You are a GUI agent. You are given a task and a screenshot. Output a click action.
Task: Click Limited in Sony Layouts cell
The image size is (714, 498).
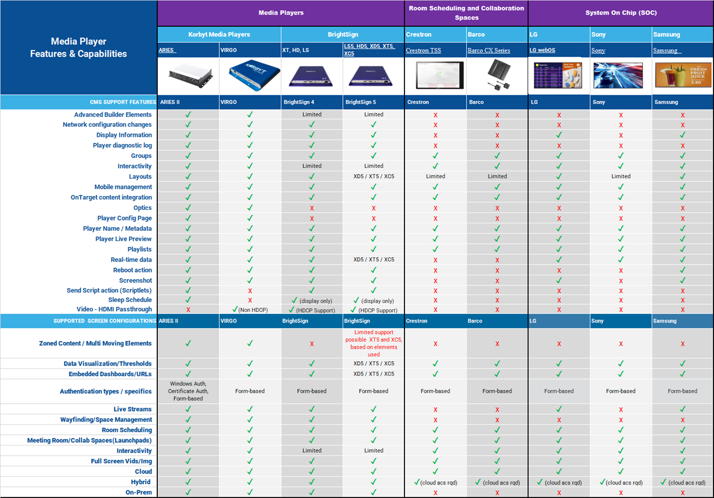pyautogui.click(x=621, y=176)
